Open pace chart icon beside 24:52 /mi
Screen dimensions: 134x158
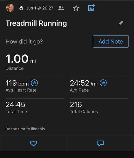tap(103, 83)
